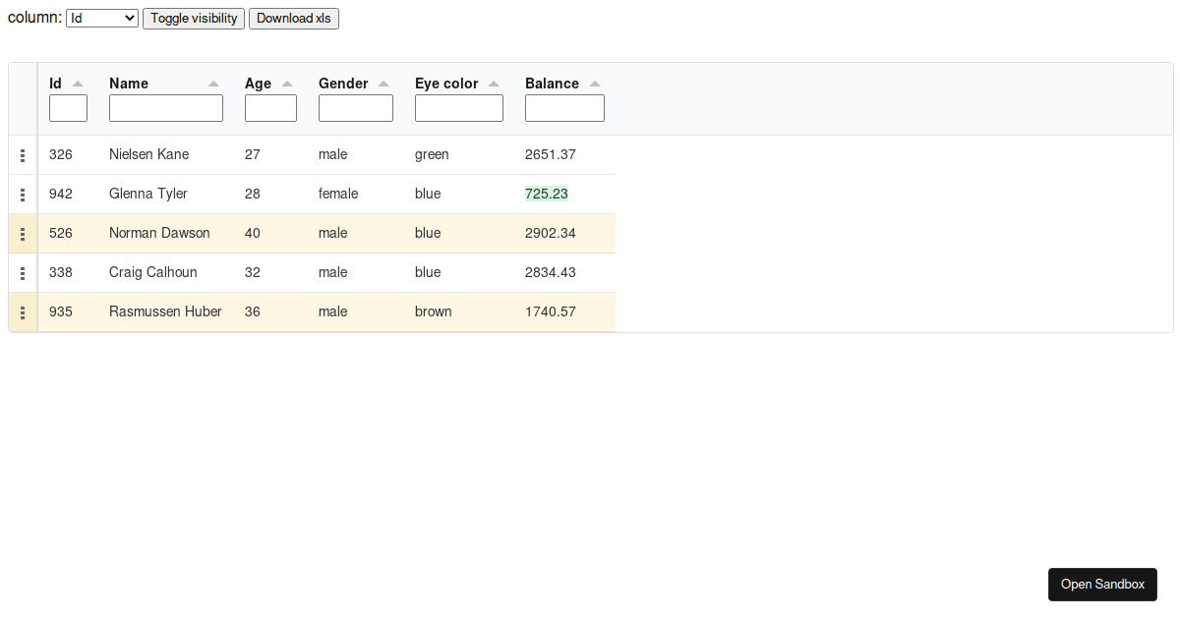Open the column selector dropdown
Screen dimensions: 1180x619
tap(101, 18)
